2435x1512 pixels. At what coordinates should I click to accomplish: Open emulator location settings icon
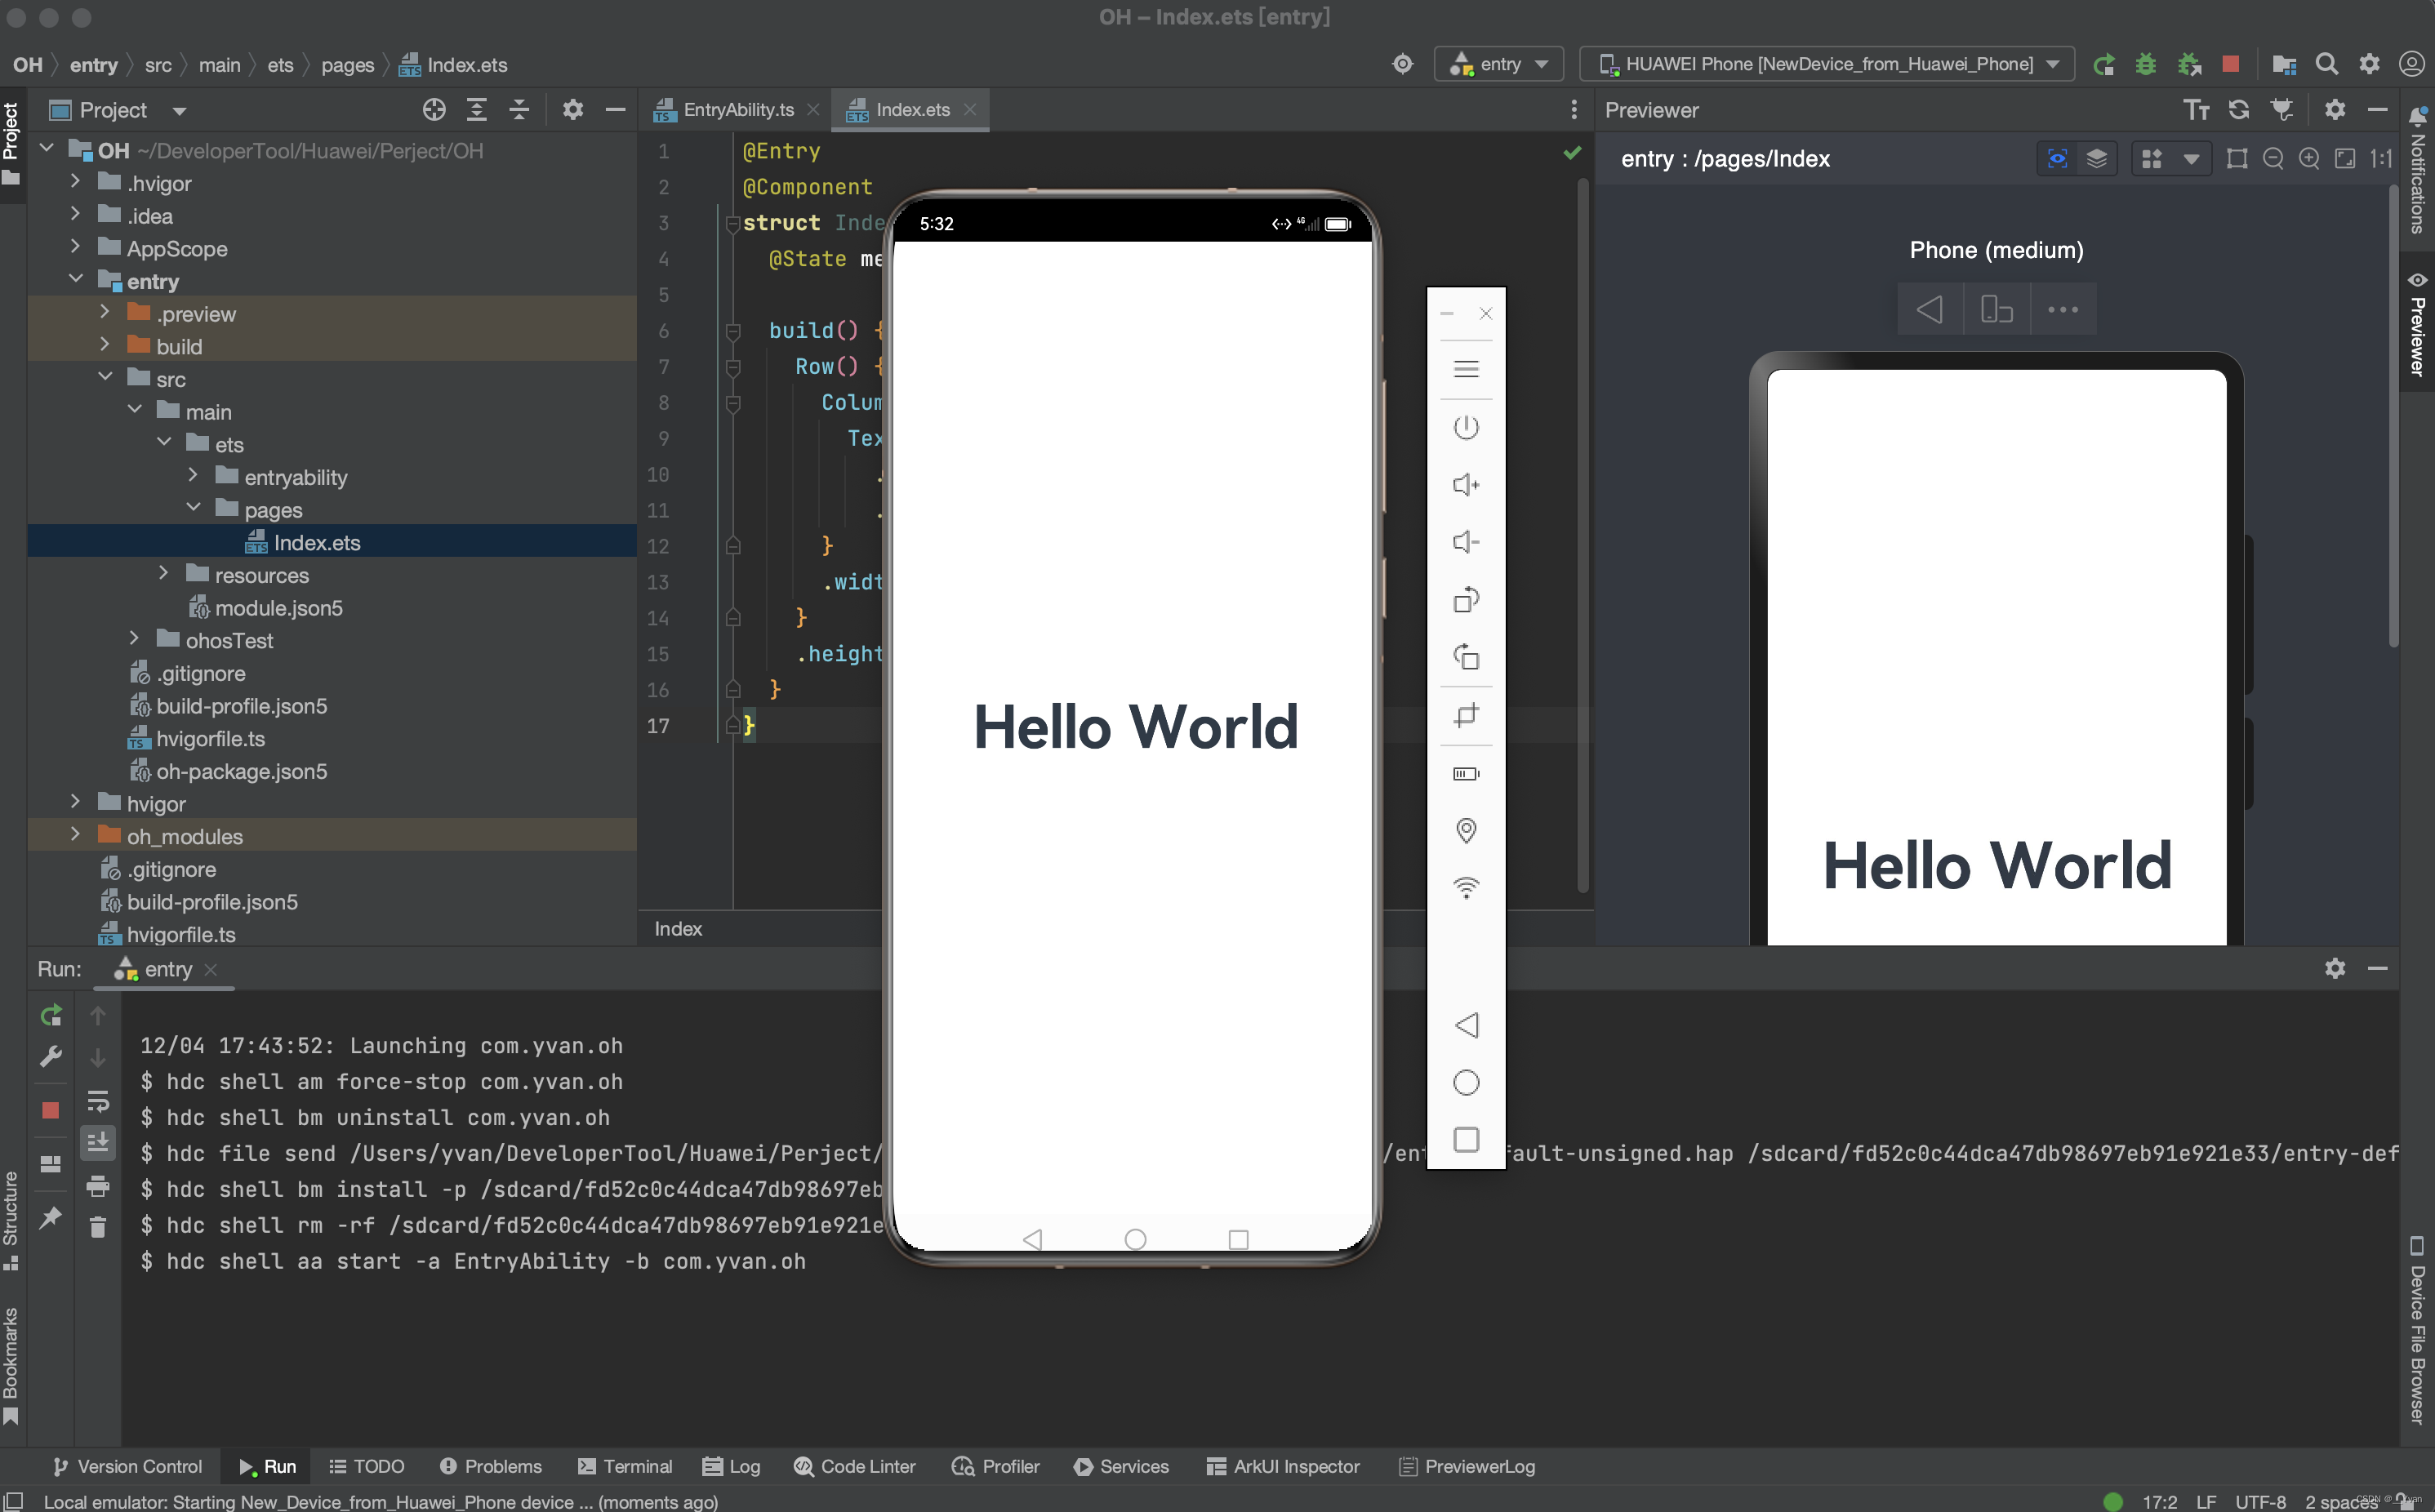tap(1465, 830)
